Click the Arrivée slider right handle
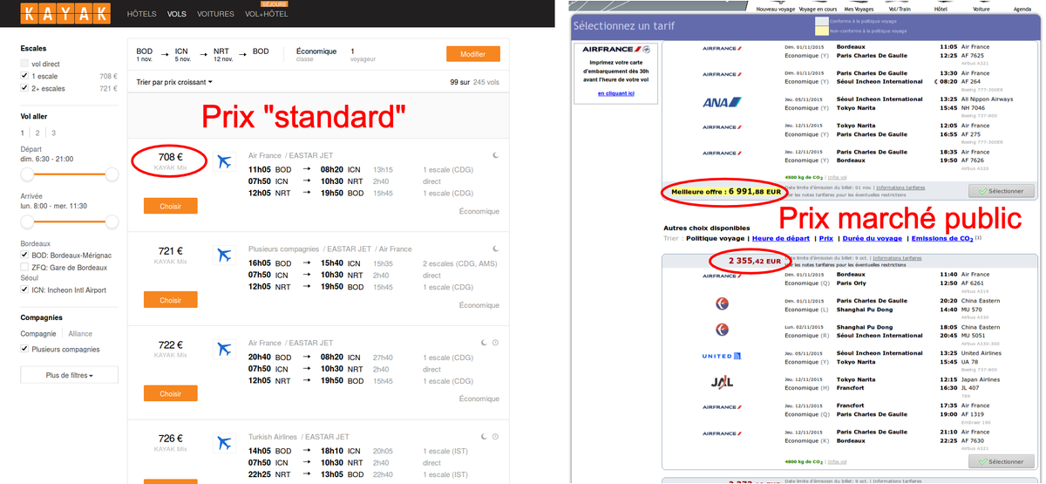The image size is (1046, 484). coord(112,222)
